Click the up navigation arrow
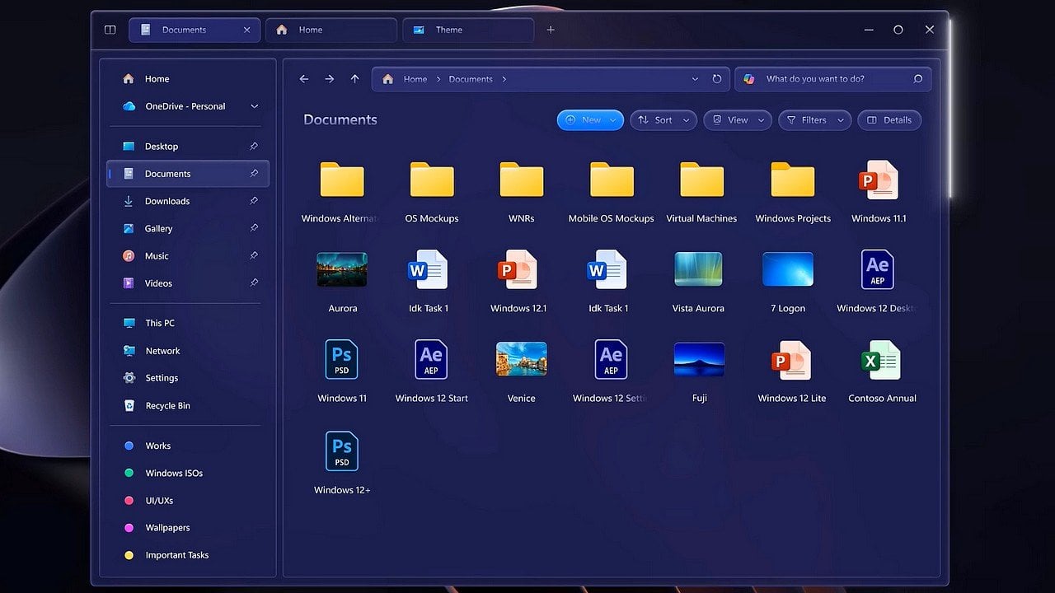This screenshot has width=1055, height=593. pos(354,78)
